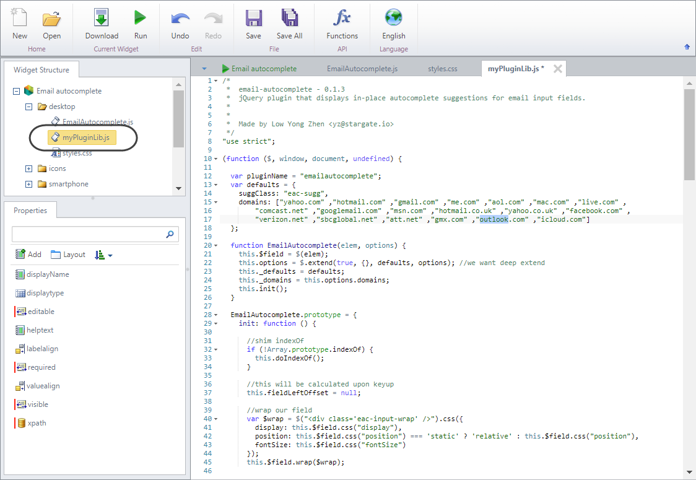This screenshot has height=480, width=696.
Task: Open a widget with the Open icon
Action: click(51, 19)
